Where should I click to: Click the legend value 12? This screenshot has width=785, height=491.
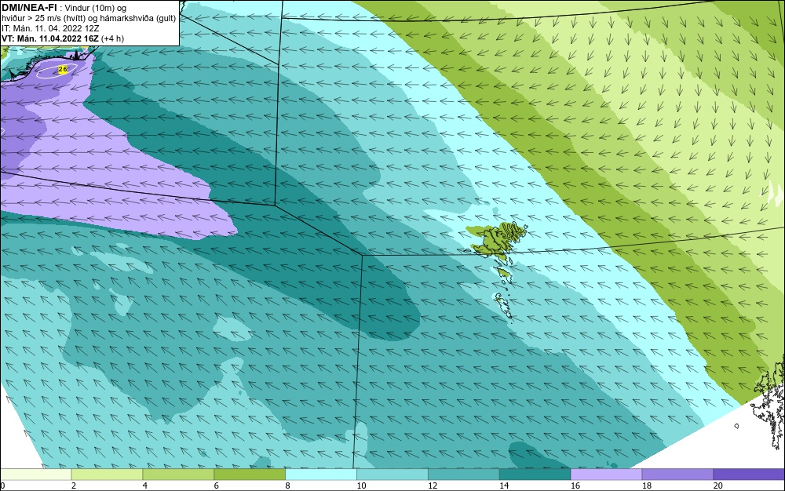[x=433, y=486]
